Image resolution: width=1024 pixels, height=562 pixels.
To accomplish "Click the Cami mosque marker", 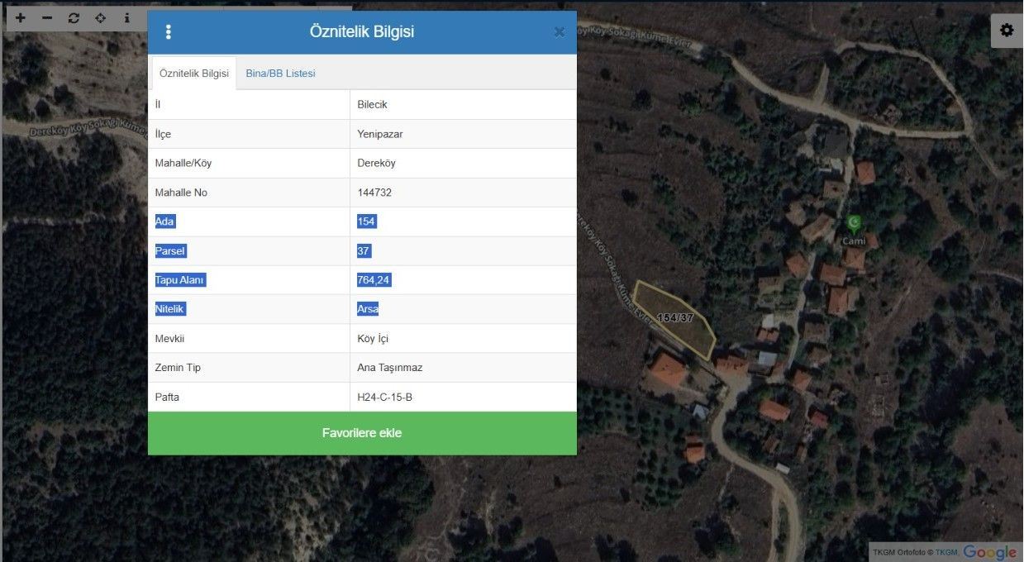I will 854,223.
